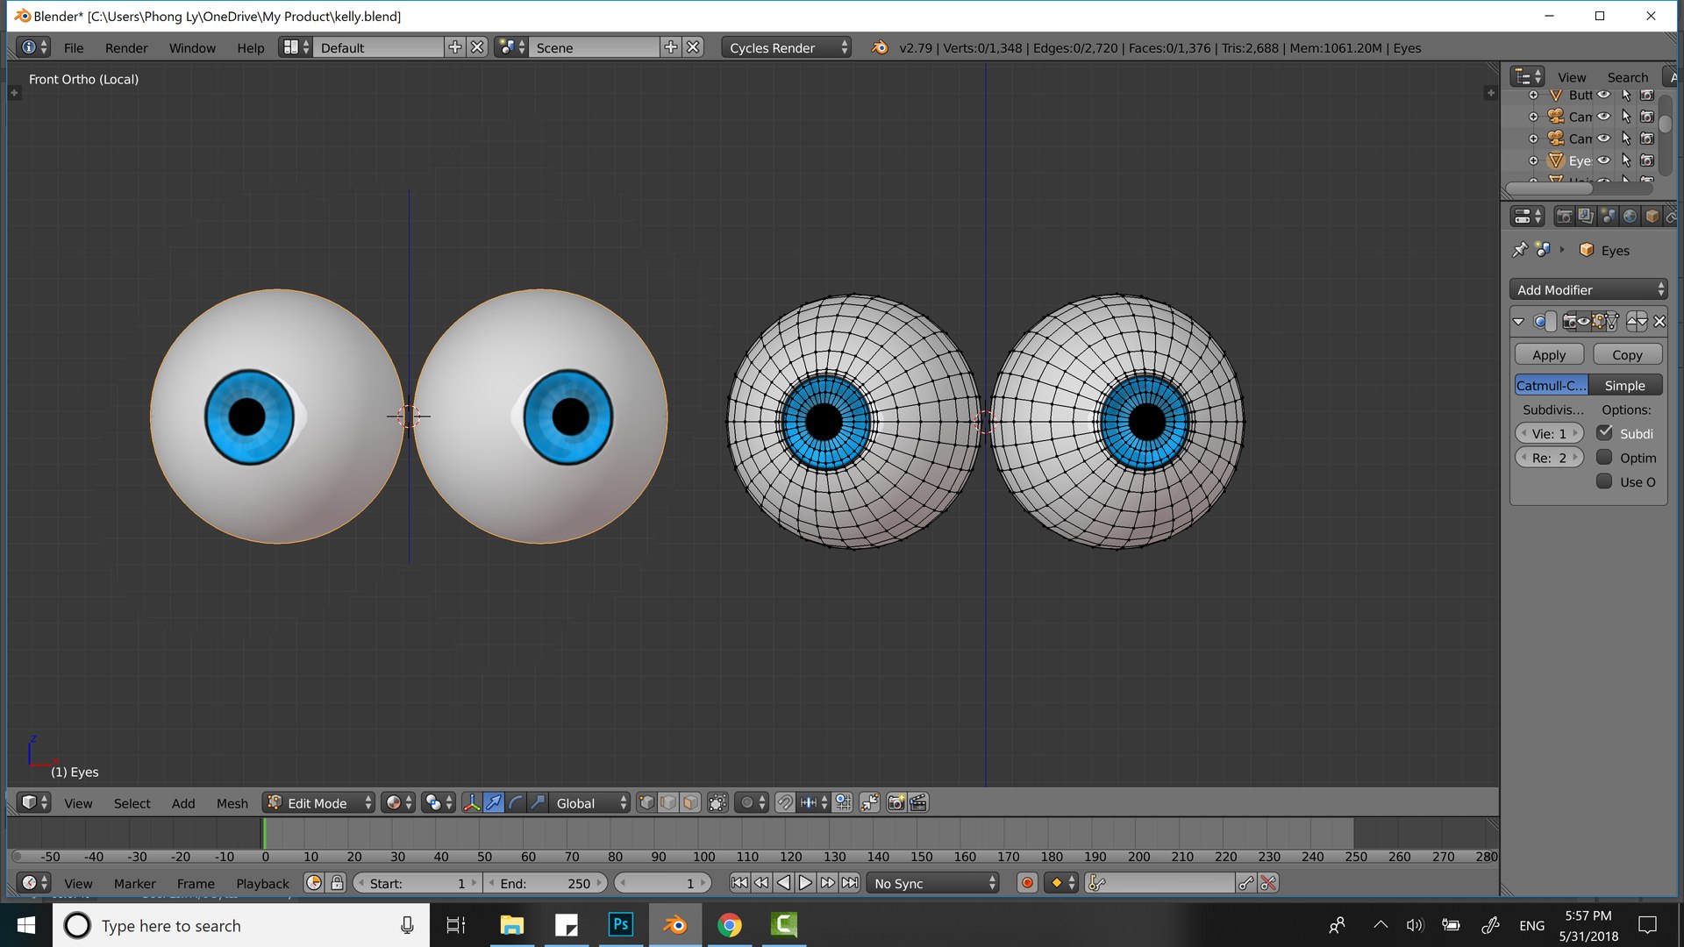Toggle visibility eye of Butt object
The width and height of the screenshot is (1684, 947).
point(1603,95)
